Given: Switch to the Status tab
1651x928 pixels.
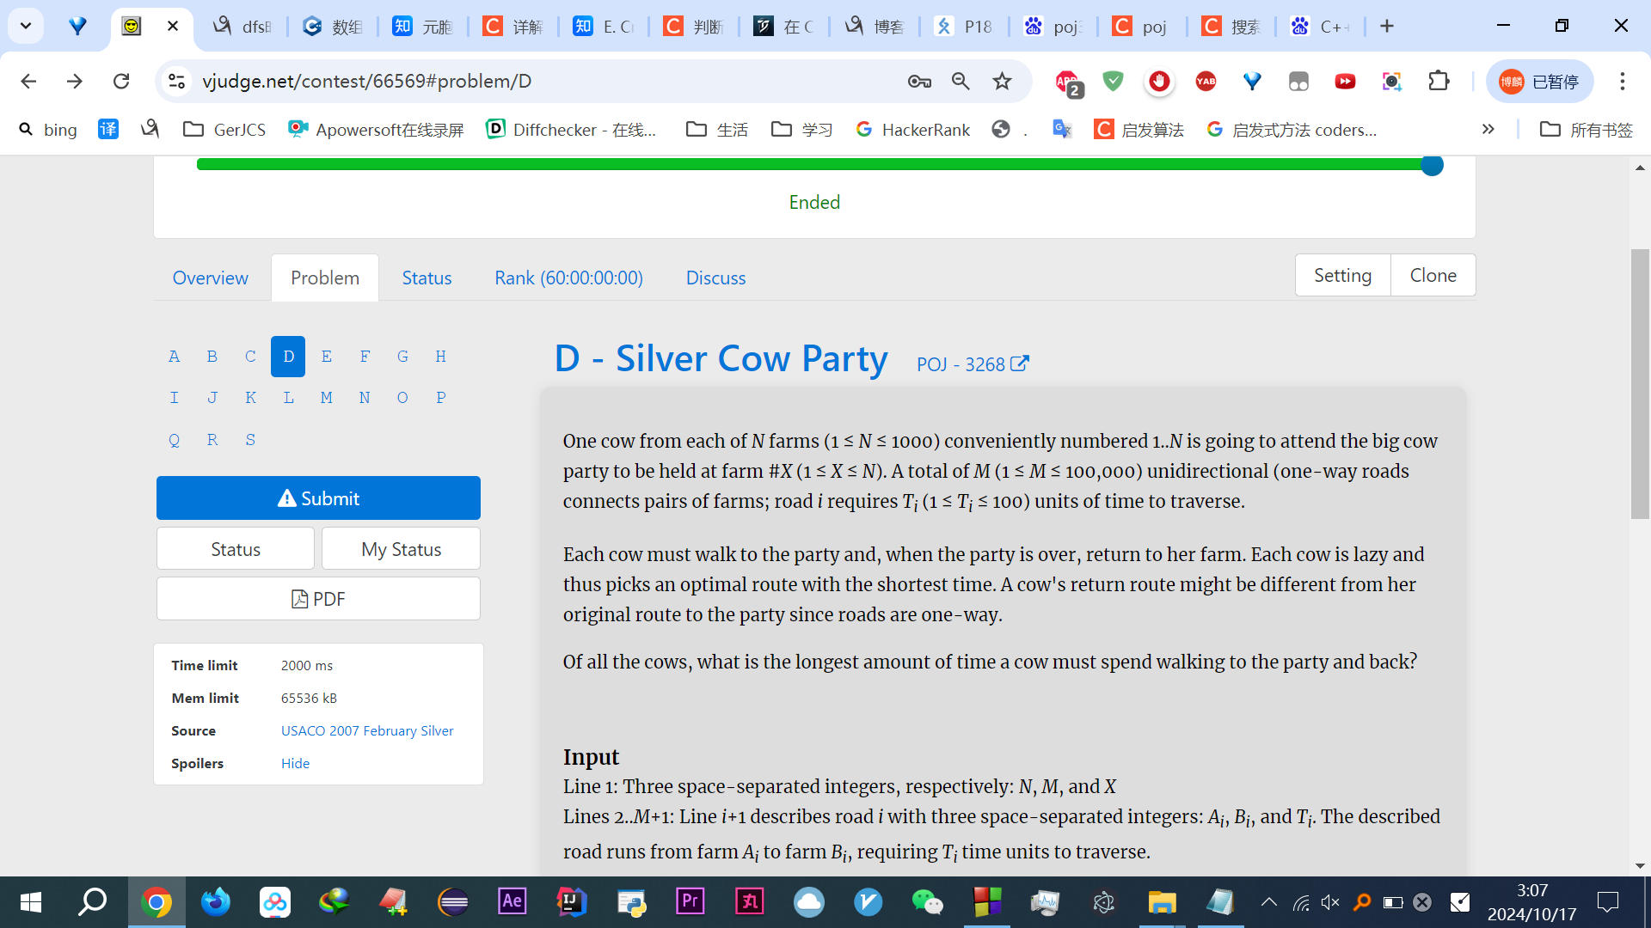Looking at the screenshot, I should (x=427, y=278).
